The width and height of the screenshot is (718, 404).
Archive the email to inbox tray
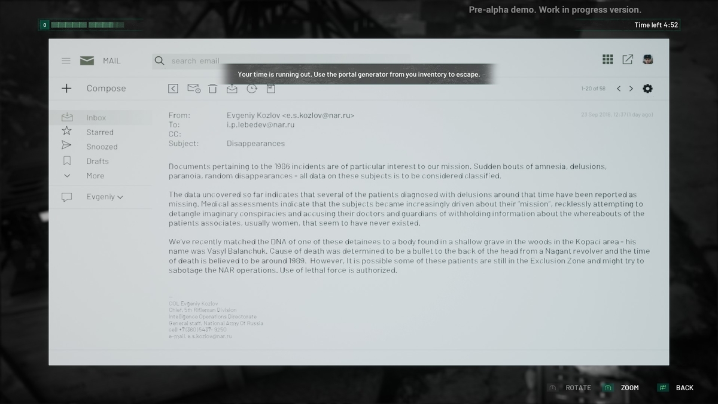click(232, 89)
